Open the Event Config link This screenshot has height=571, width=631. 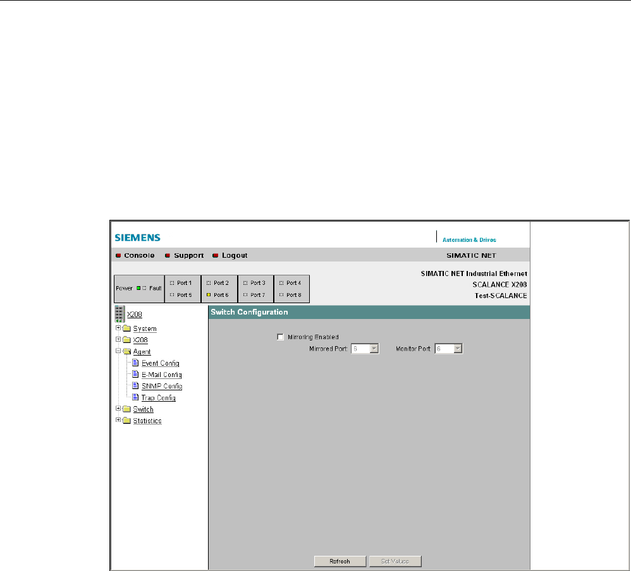click(161, 363)
